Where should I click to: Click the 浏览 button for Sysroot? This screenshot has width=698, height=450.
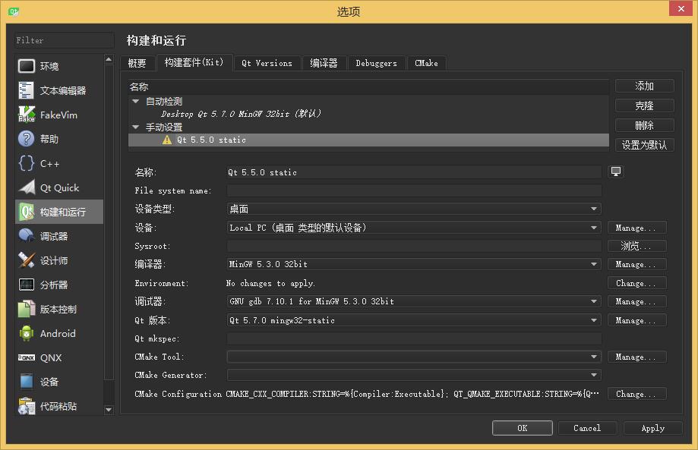[x=637, y=246]
